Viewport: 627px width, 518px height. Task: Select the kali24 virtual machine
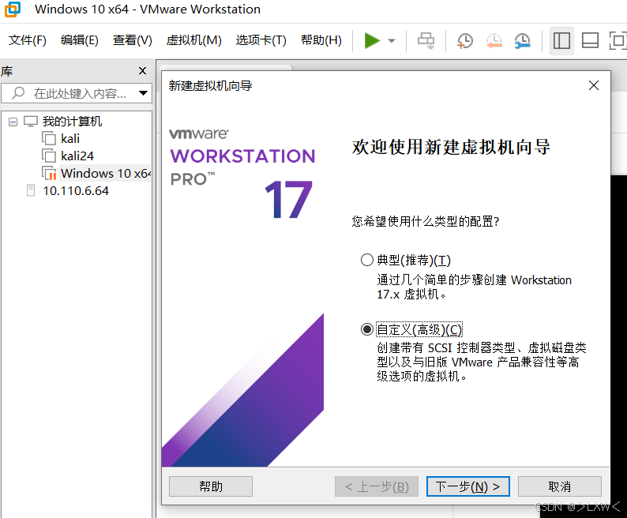tap(77, 156)
